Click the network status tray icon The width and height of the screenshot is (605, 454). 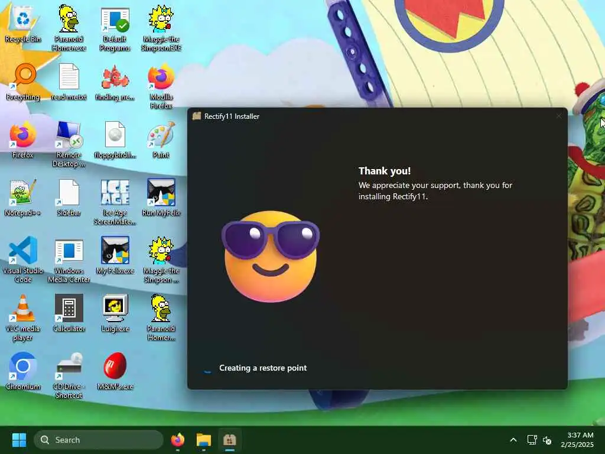[x=532, y=440]
